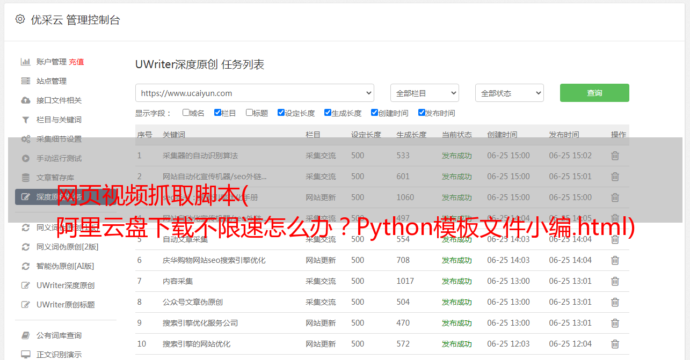Delete row 1 using its trash icon
690x360 pixels.
pos(615,156)
